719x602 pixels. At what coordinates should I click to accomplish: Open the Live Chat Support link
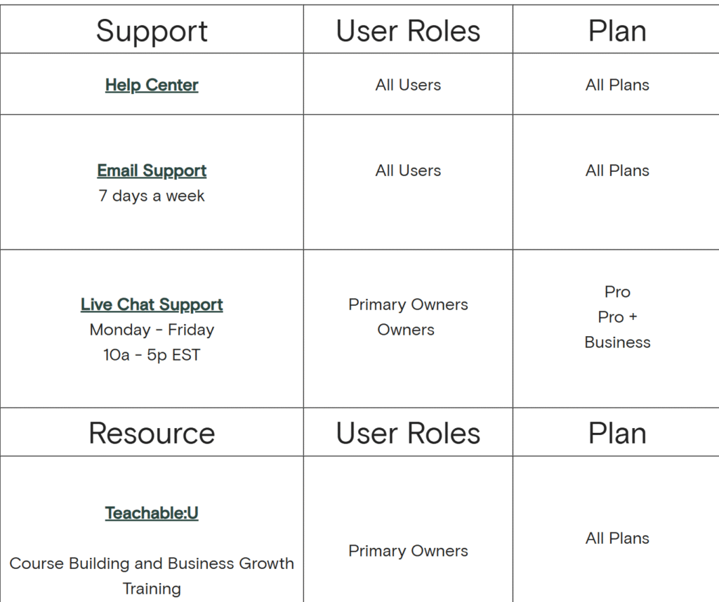[x=152, y=305]
